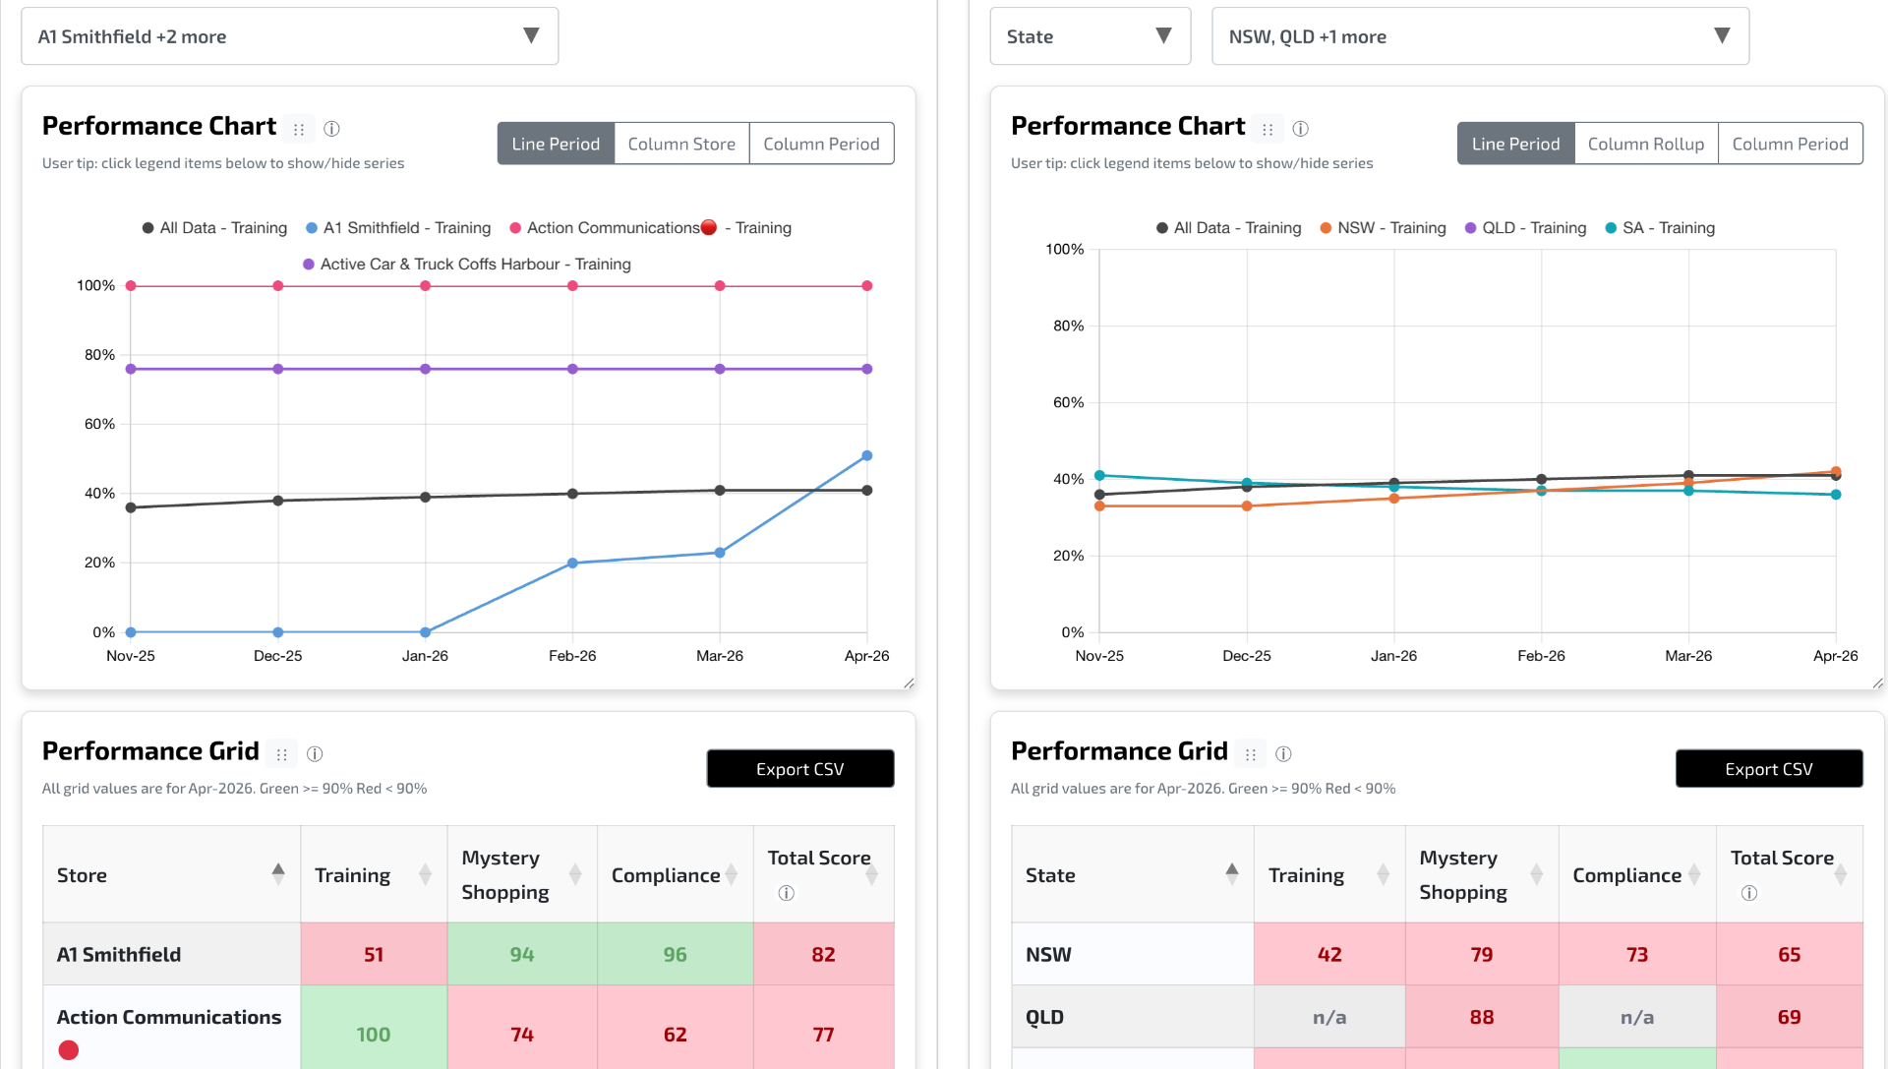Toggle NSW - Training legend series
Screen dimensions: 1888x1069
[1383, 228]
